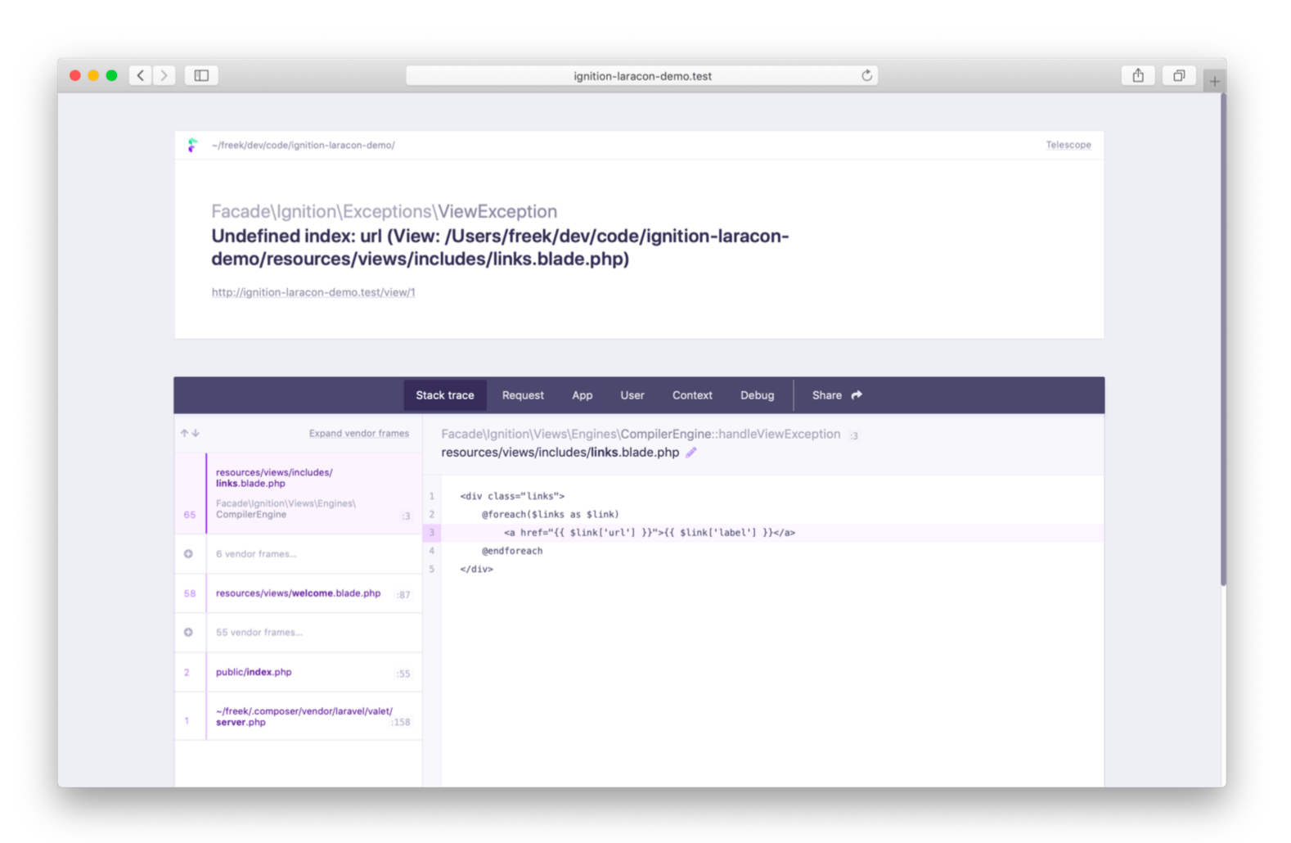1291x843 pixels.
Task: Expand the 6 vendor frames row
Action: pyautogui.click(x=298, y=554)
